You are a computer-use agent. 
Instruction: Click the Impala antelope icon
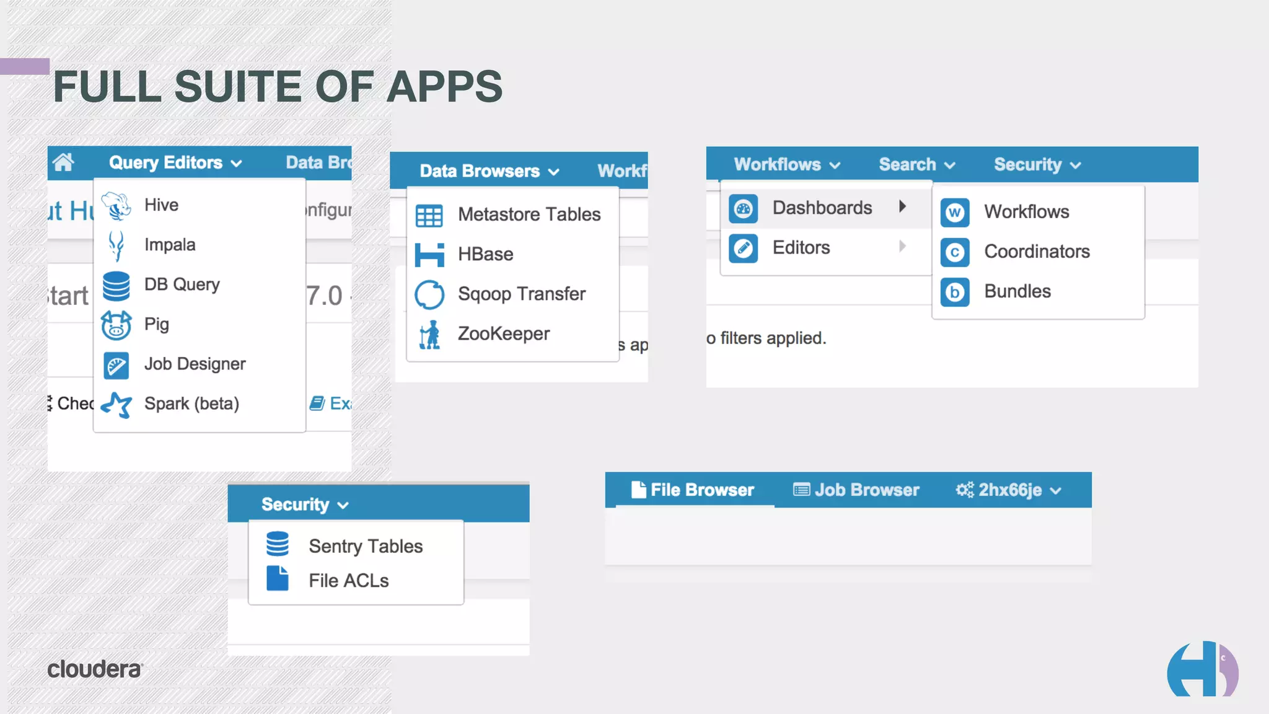click(x=116, y=245)
